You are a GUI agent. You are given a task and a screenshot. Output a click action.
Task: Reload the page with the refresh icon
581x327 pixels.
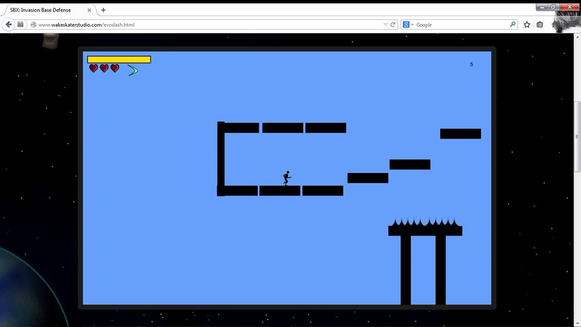pyautogui.click(x=393, y=25)
